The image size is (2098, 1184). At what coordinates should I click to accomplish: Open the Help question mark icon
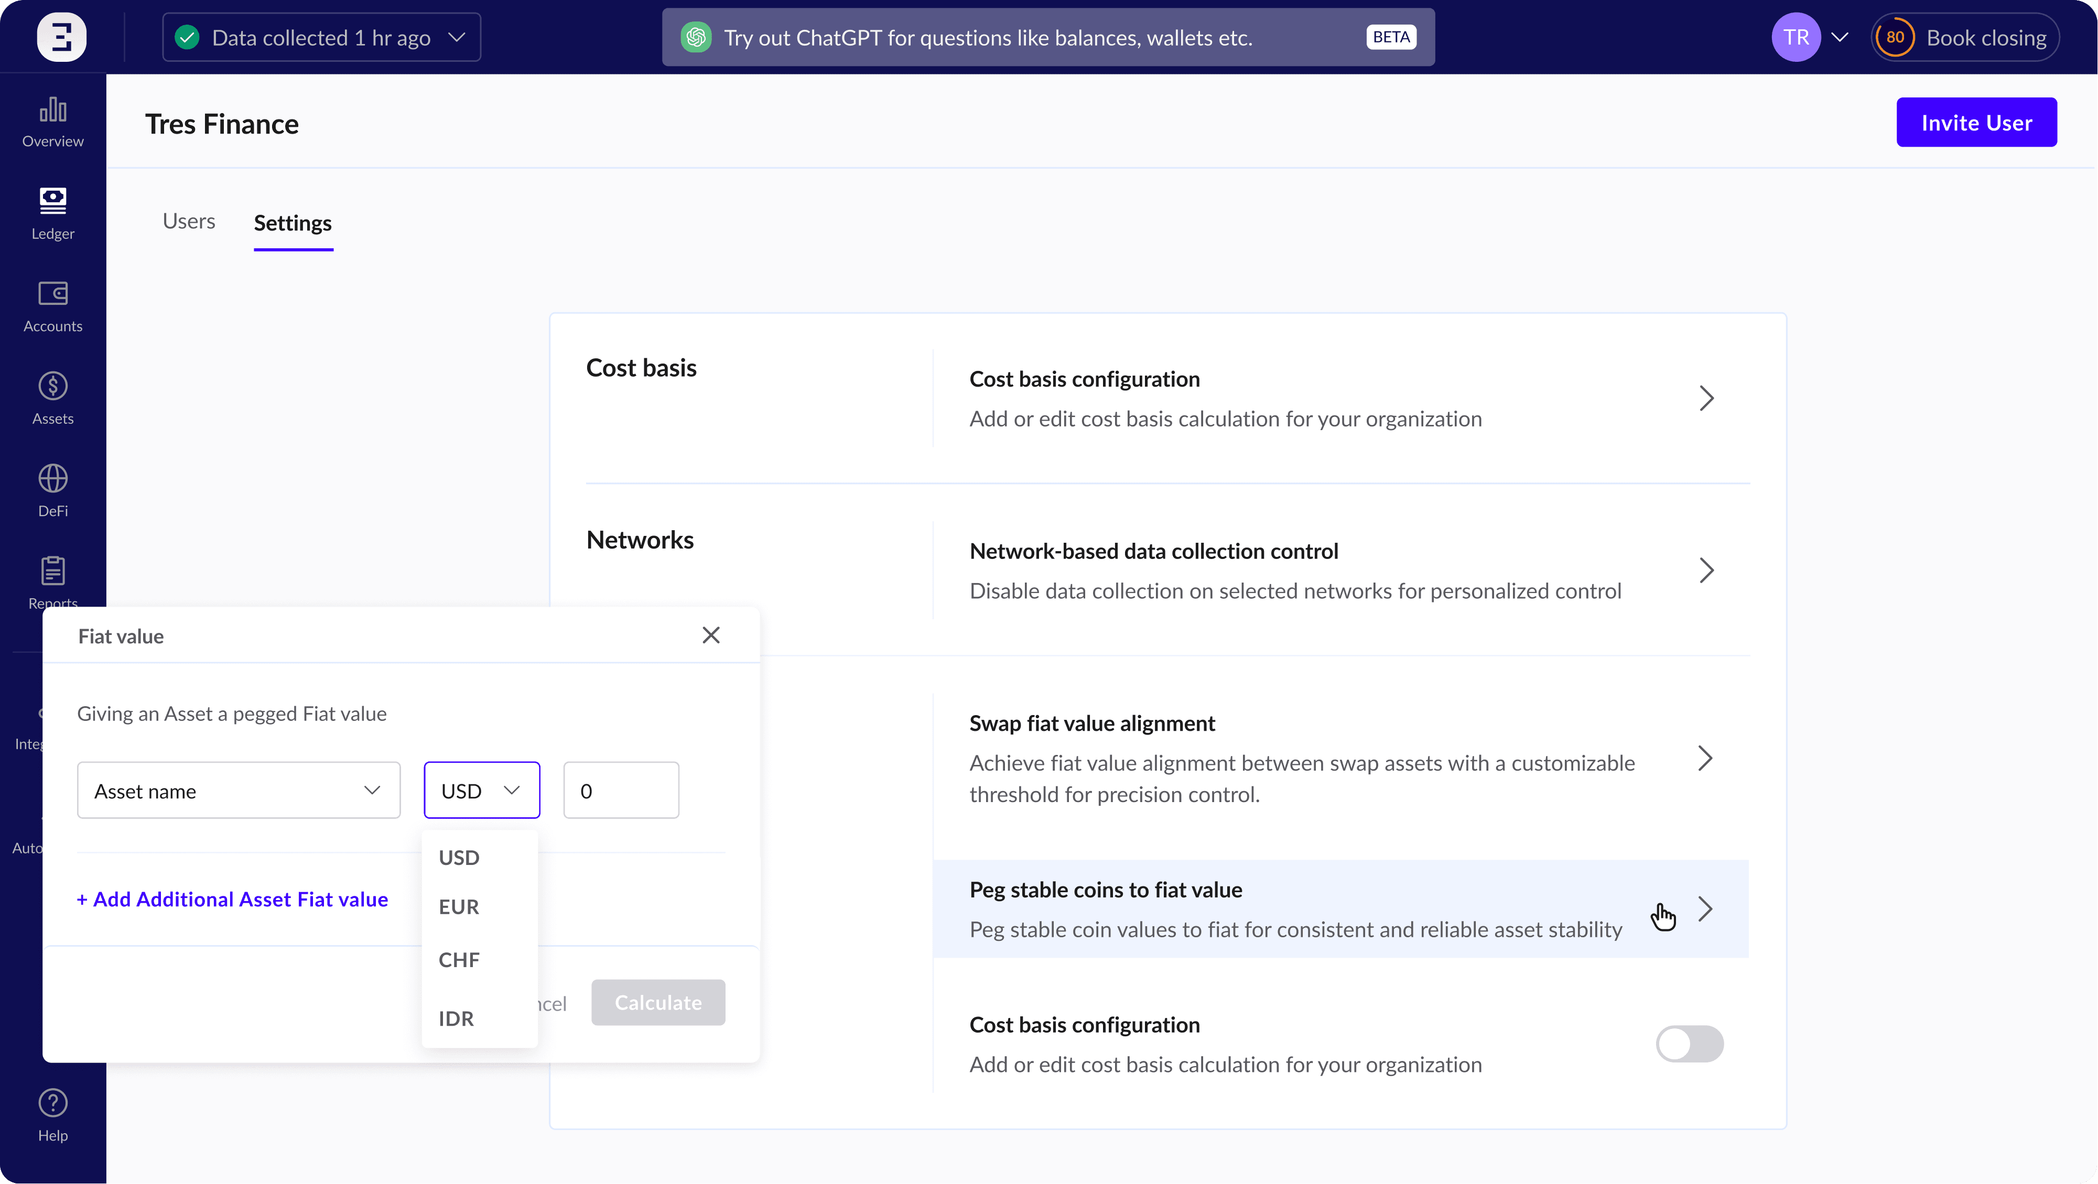pyautogui.click(x=53, y=1103)
